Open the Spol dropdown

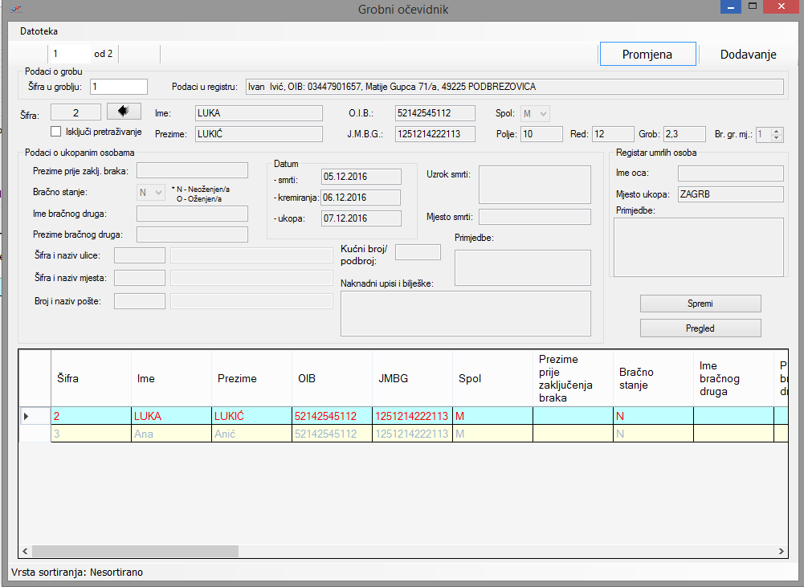point(535,114)
